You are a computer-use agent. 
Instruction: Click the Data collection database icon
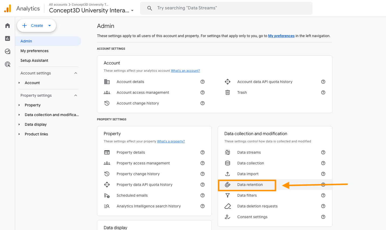coord(228,163)
